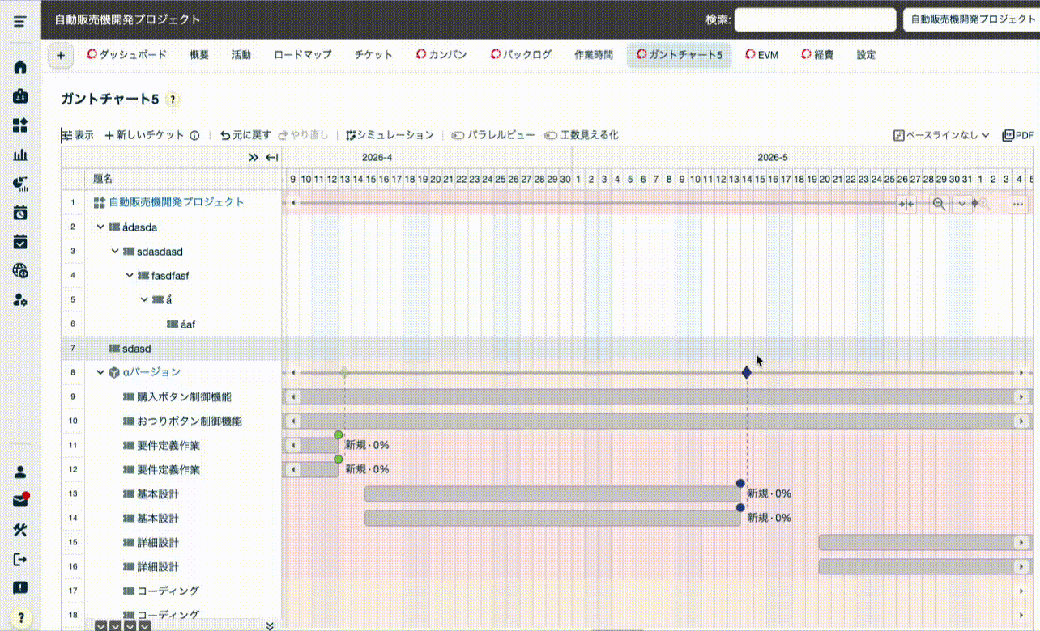Collapse the sdasdasd tree row
Image resolution: width=1040 pixels, height=631 pixels.
pos(115,252)
